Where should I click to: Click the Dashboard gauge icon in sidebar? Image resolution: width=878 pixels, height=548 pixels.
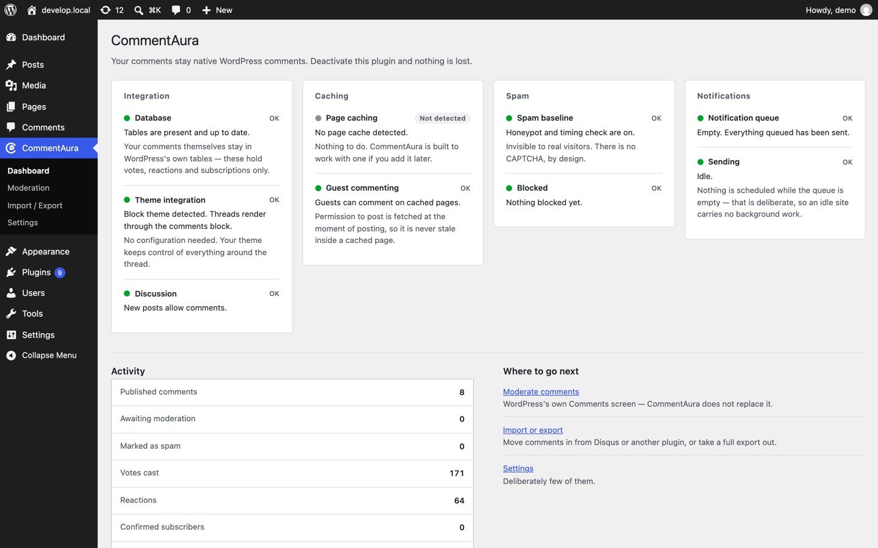[11, 37]
